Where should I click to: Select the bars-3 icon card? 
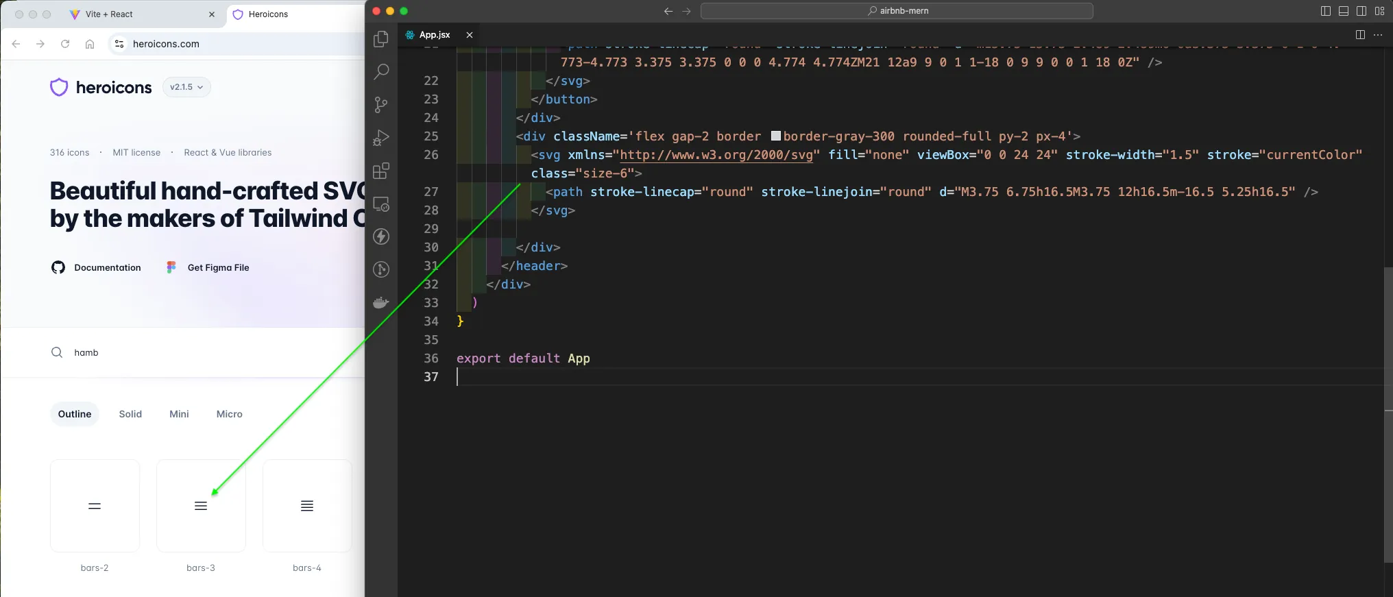(x=201, y=506)
